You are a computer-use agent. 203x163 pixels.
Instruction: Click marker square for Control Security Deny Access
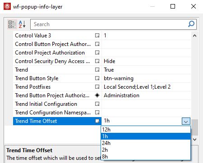97,61
